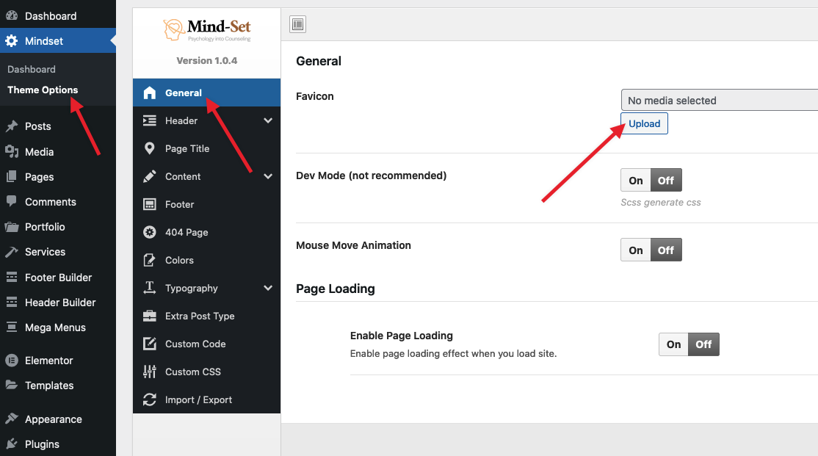Click the Colors edit icon

pyautogui.click(x=150, y=260)
